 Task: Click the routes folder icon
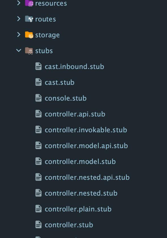[29, 19]
